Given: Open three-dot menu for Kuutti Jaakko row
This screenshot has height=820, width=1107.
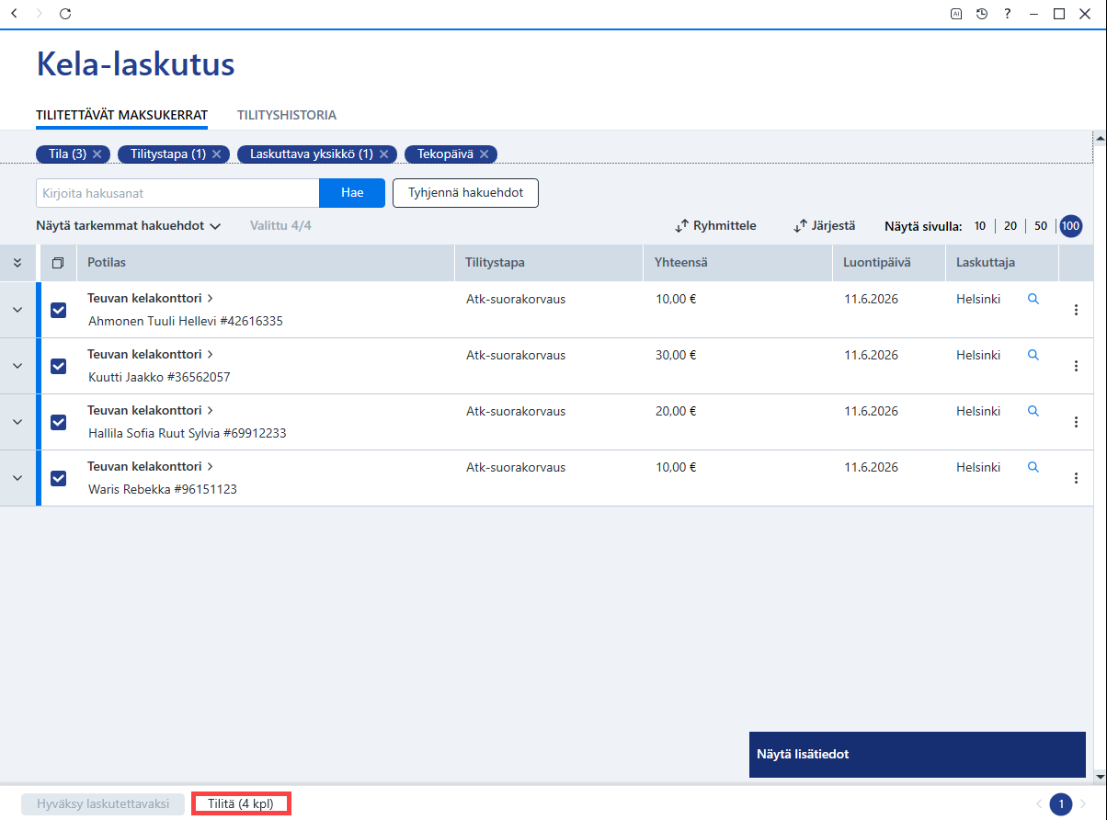Looking at the screenshot, I should click(1076, 366).
